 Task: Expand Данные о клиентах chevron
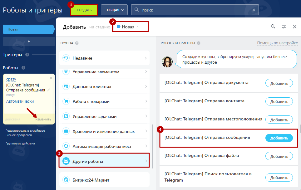pyautogui.click(x=146, y=86)
